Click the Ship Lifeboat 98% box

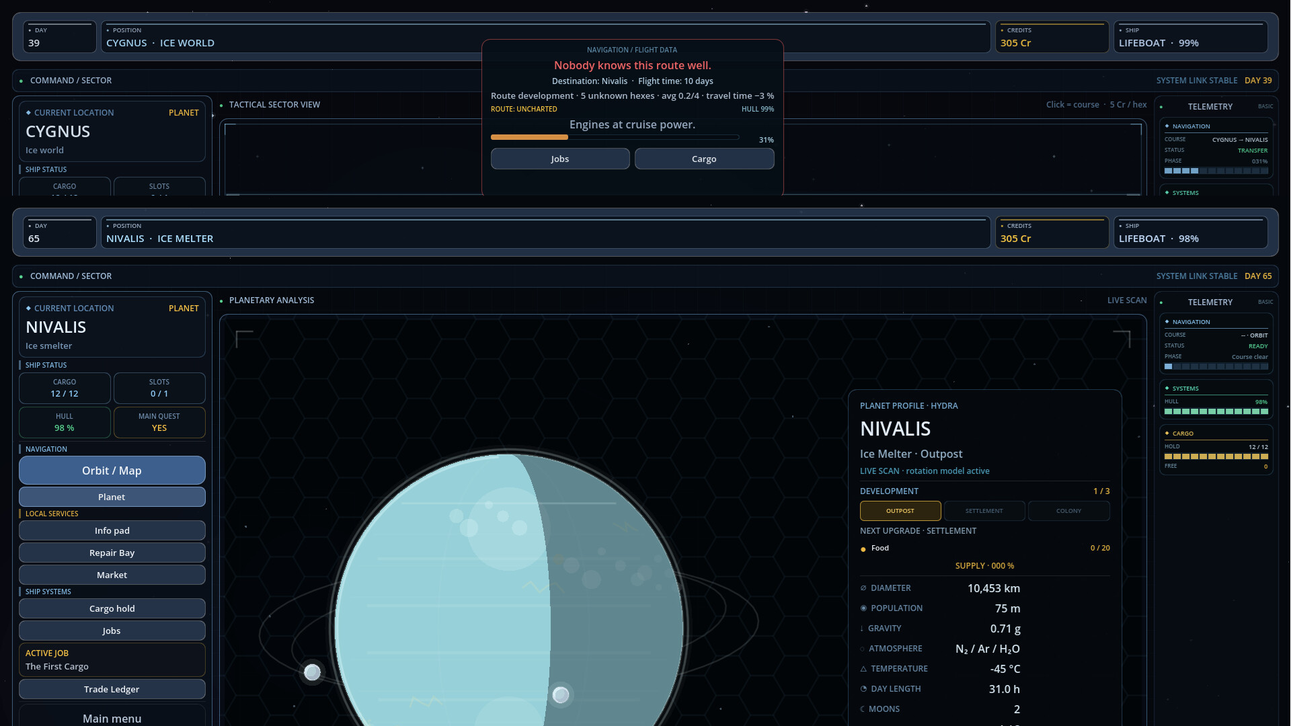coord(1191,233)
